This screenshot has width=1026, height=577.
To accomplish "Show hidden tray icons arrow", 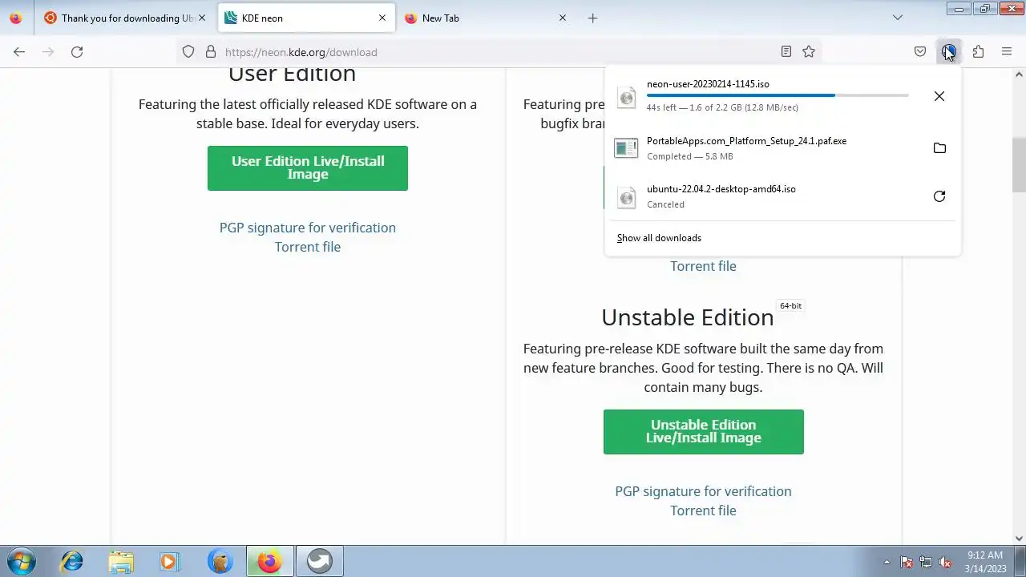I will [x=887, y=562].
